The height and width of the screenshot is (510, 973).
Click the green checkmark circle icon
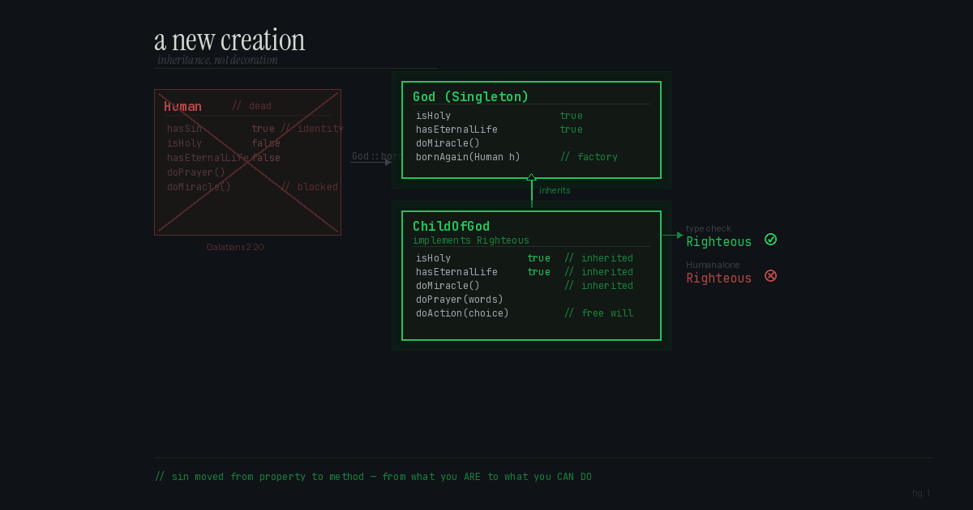(x=771, y=240)
